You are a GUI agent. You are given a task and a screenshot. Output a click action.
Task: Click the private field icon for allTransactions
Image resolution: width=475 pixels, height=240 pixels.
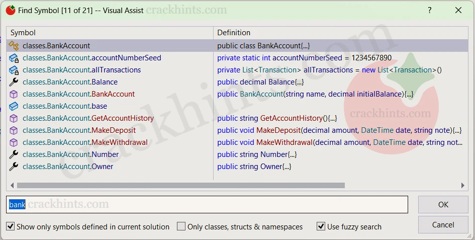14,70
